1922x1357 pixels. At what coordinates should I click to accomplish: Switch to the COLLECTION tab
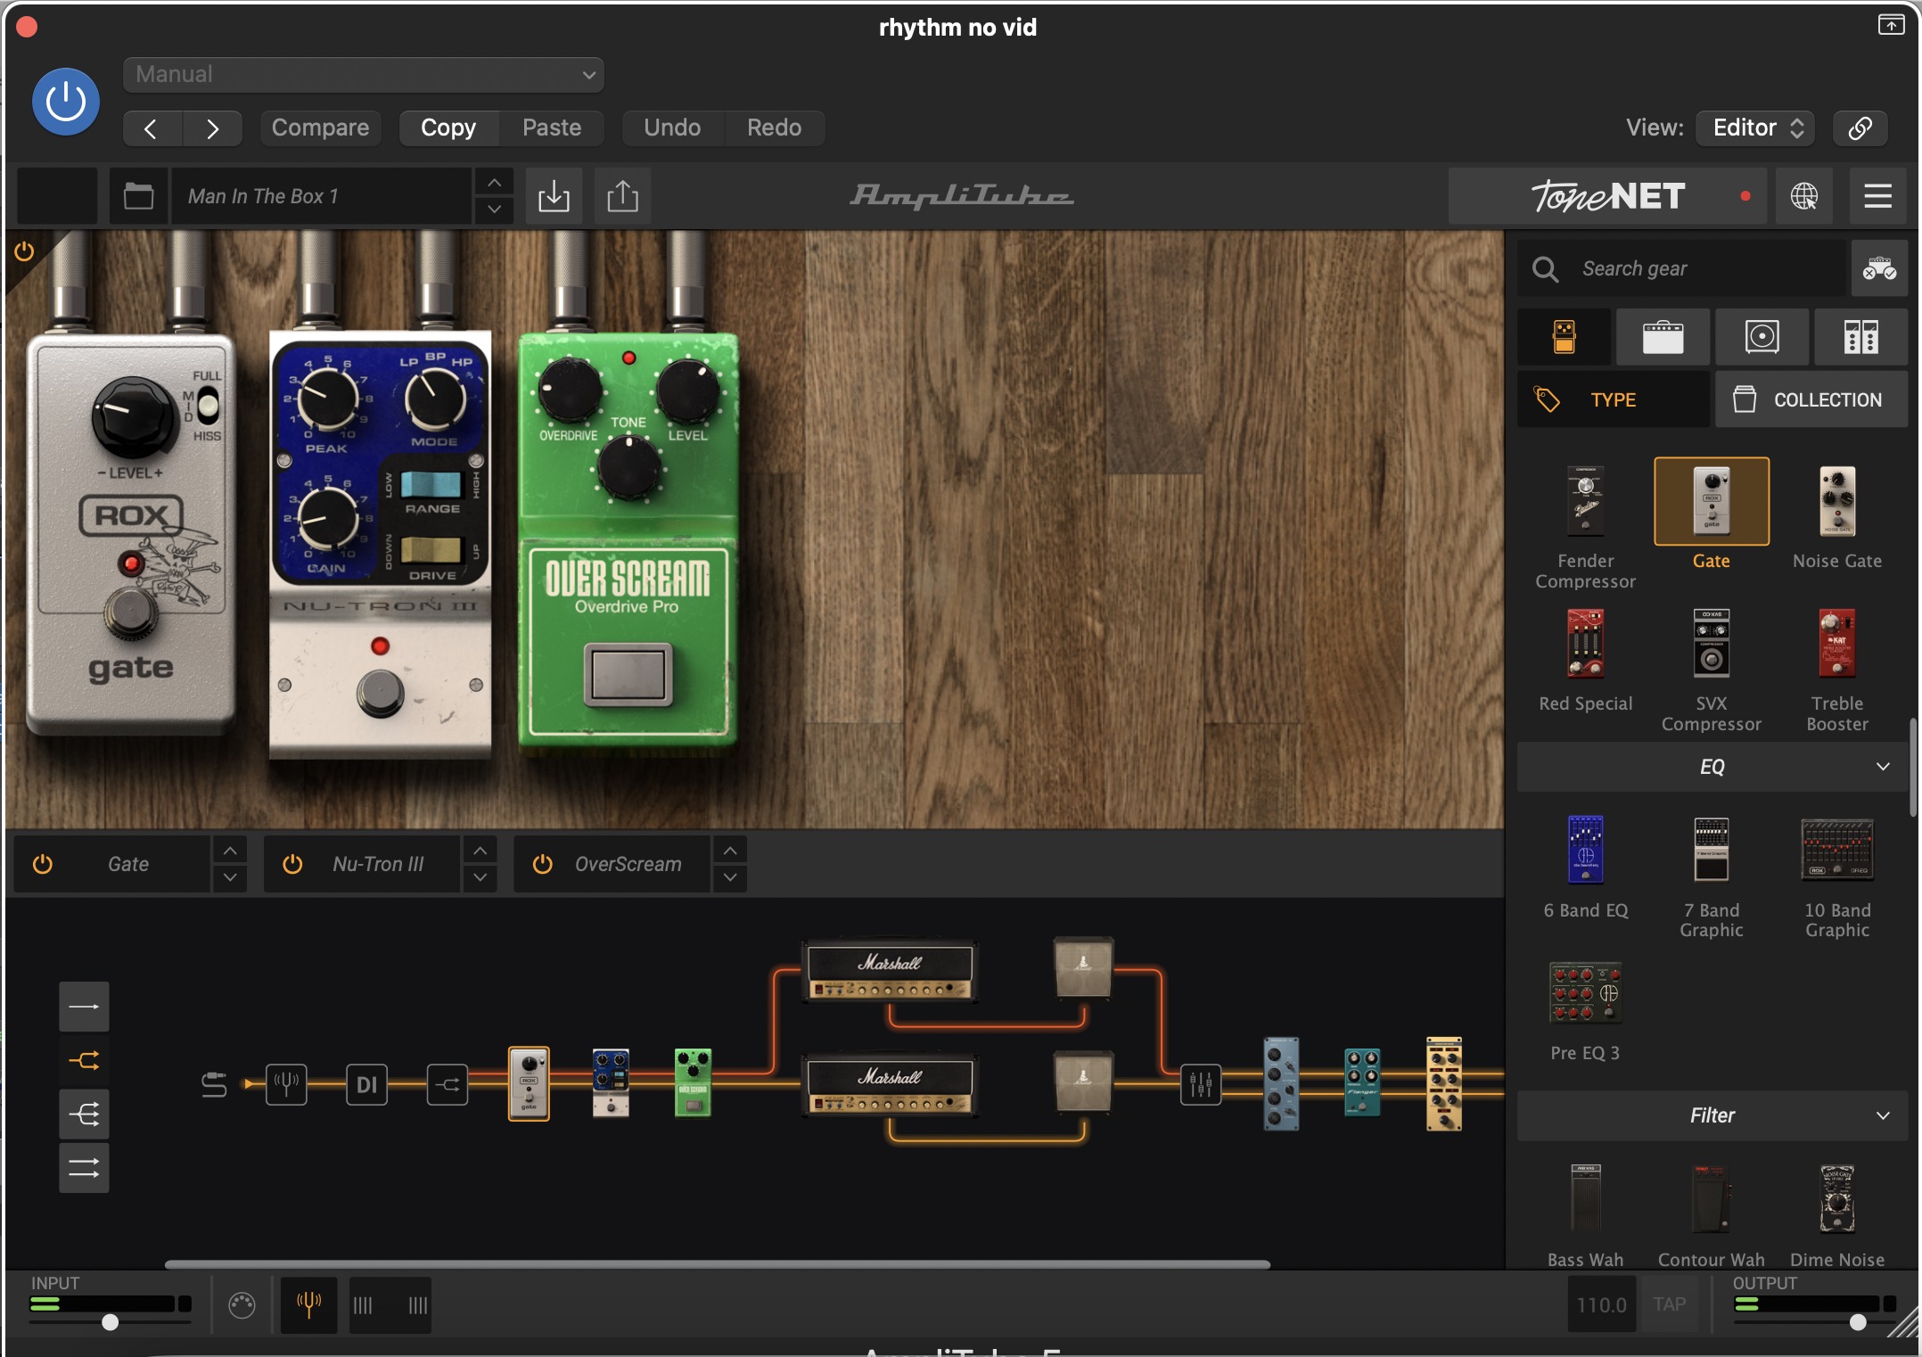click(1811, 399)
